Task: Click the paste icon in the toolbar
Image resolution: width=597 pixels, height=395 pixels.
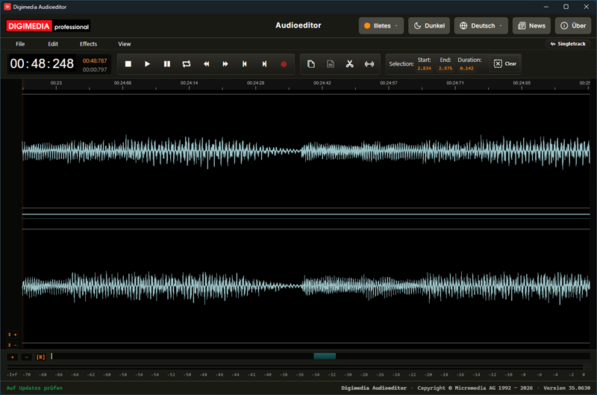Action: (x=331, y=64)
